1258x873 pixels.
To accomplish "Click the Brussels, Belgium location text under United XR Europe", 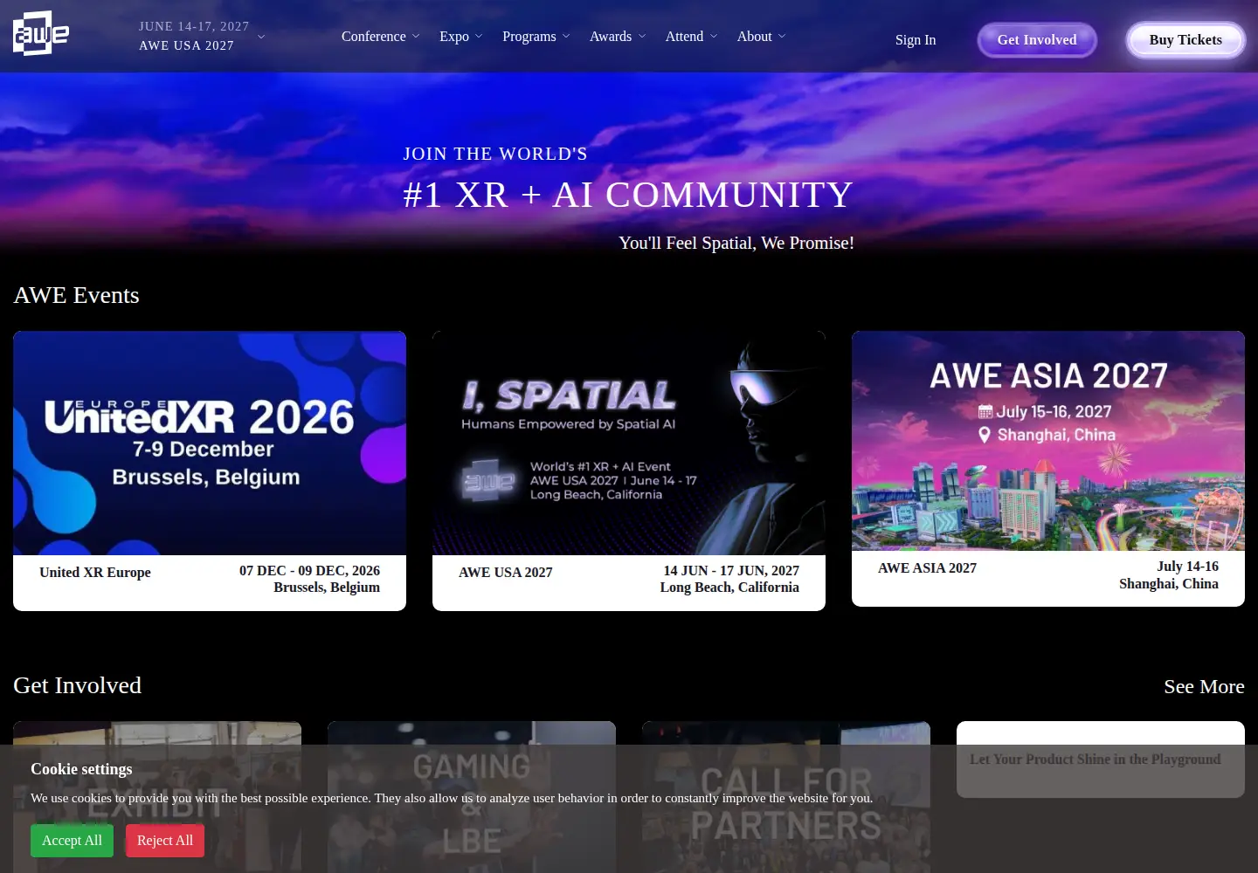I will tap(327, 588).
